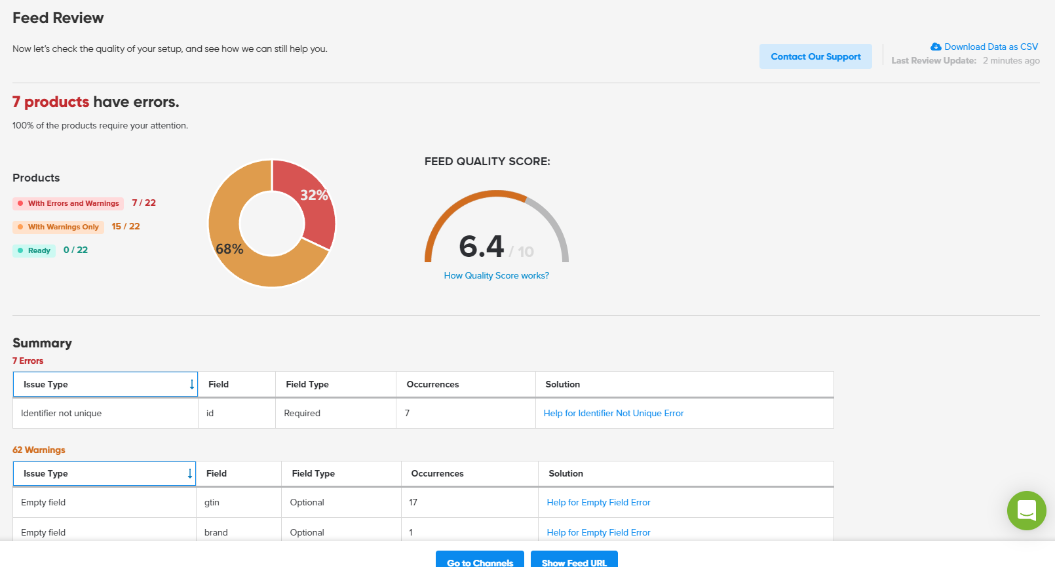
Task: Open Download Data as CSV link
Action: click(x=991, y=47)
